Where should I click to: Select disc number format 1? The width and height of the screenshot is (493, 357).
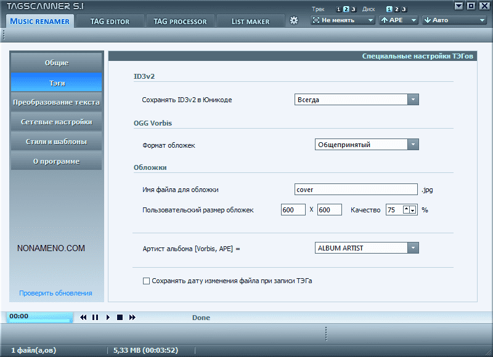coord(389,9)
